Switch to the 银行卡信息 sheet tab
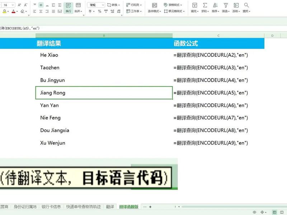 [51, 207]
